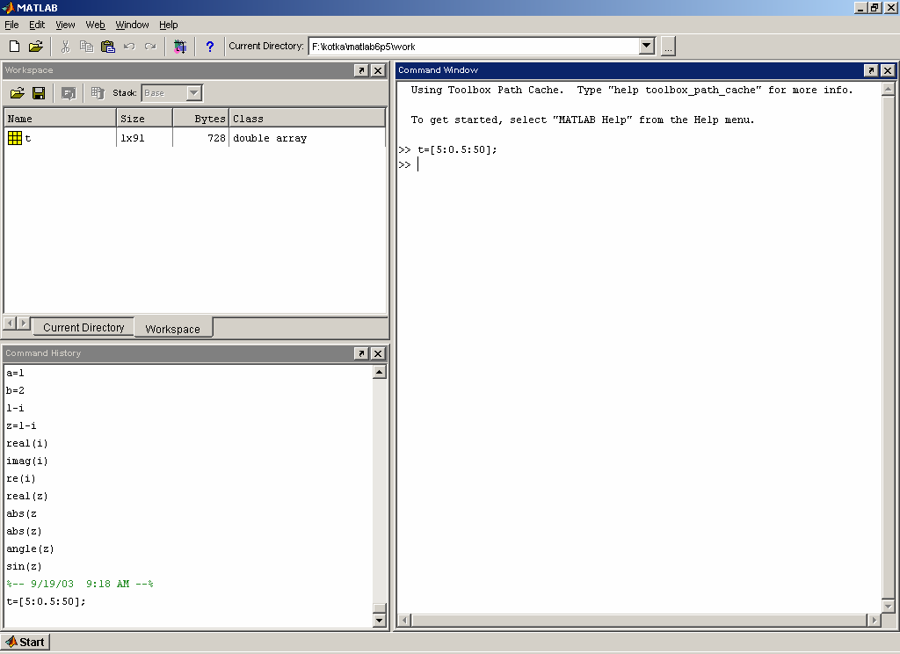Click Command Window prompt input line
Screen dimensions: 900x654
(637, 164)
